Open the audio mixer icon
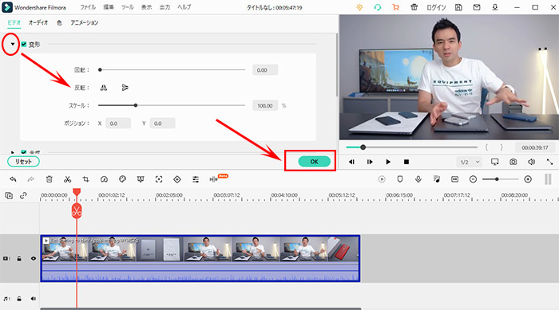 pyautogui.click(x=437, y=179)
